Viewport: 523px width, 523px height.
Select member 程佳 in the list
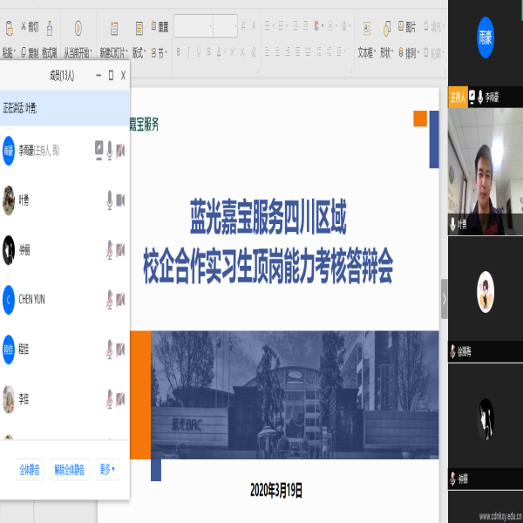pyautogui.click(x=65, y=350)
